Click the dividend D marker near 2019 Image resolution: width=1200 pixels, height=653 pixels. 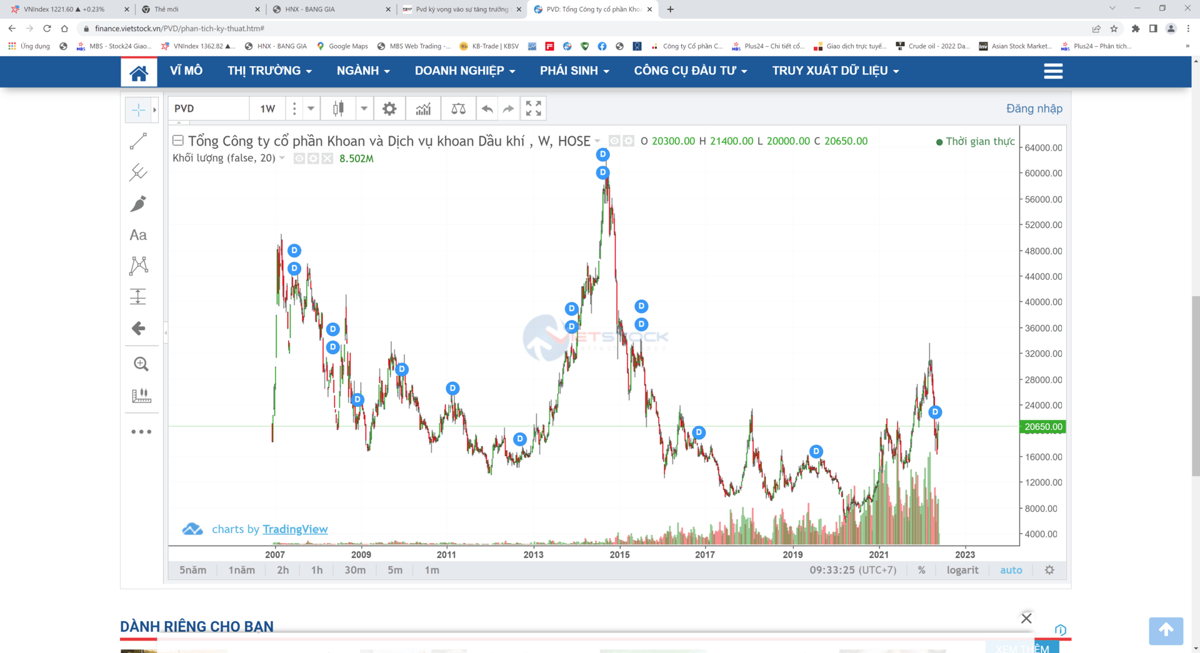[816, 451]
